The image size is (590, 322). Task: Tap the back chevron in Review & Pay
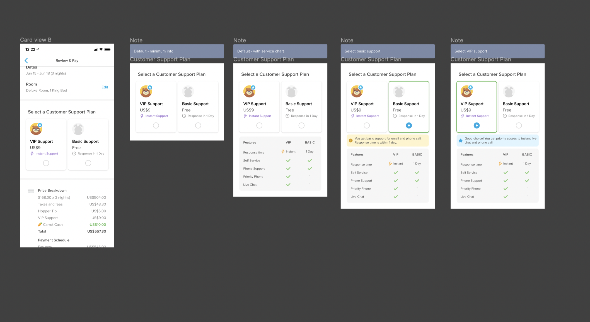(26, 60)
